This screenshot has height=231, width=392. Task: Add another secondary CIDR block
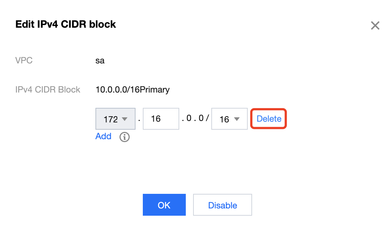[x=103, y=136]
